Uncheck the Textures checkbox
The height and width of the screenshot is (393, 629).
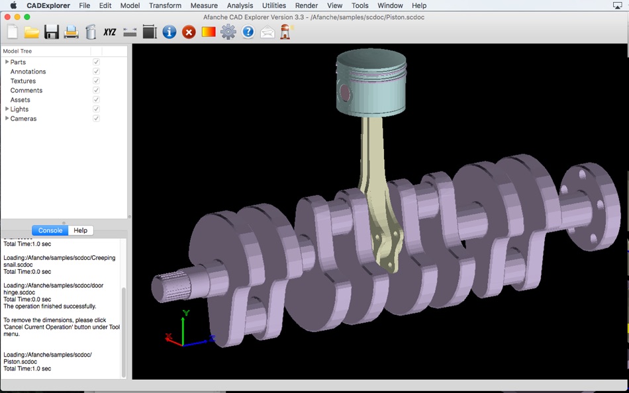click(x=96, y=81)
